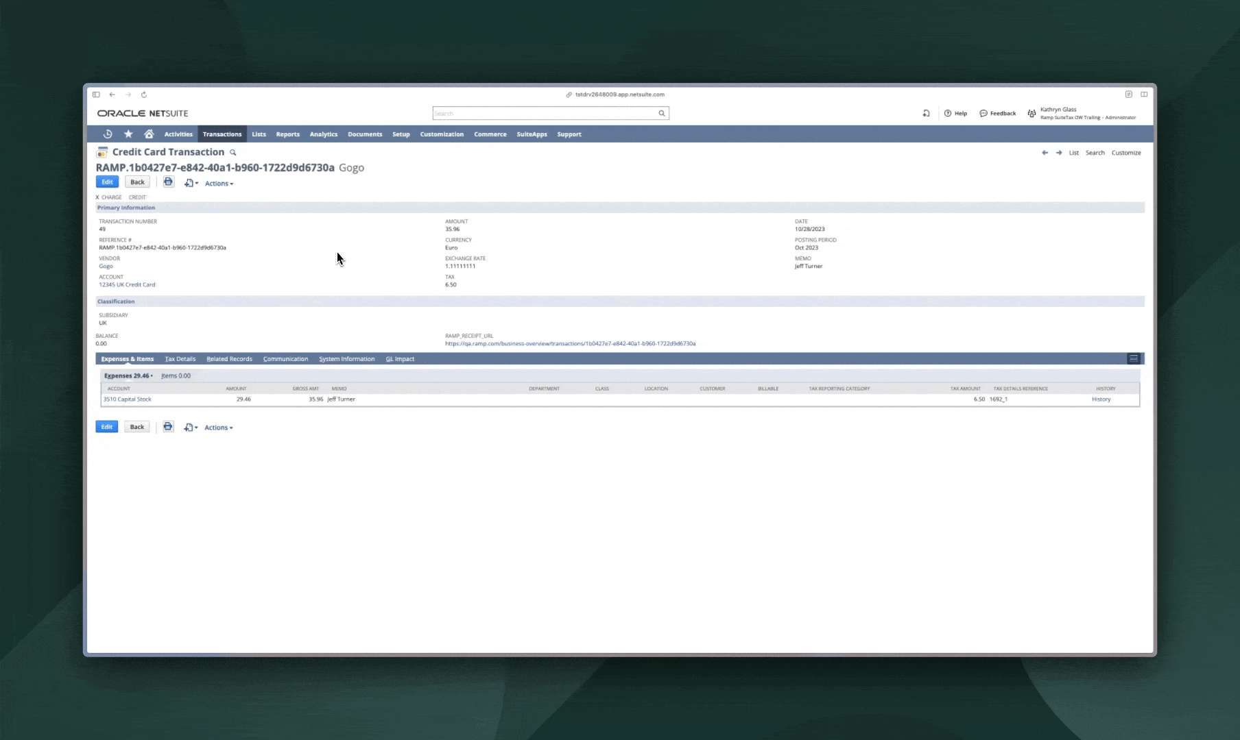Screen dimensions: 1240x740
Task: Click the List link at top right
Action: pyautogui.click(x=1074, y=153)
